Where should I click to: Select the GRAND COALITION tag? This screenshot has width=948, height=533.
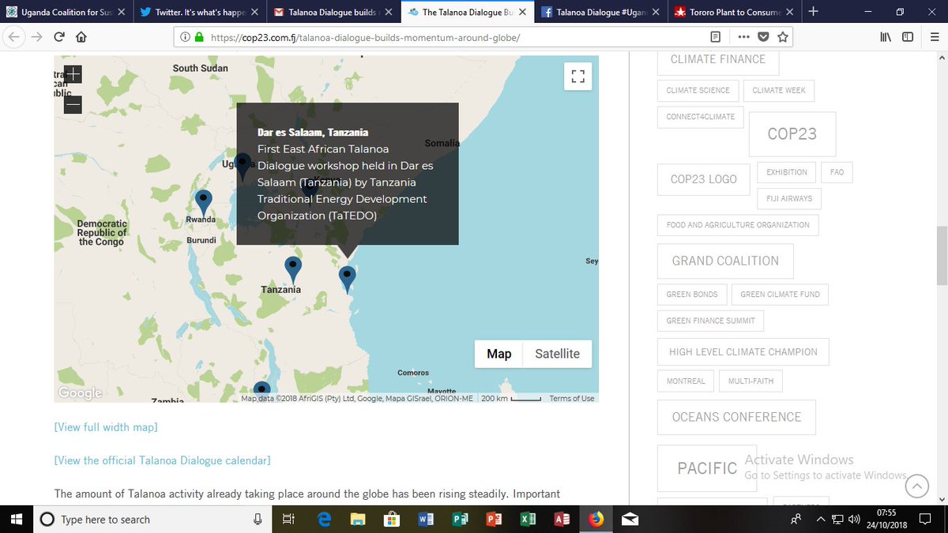click(725, 261)
